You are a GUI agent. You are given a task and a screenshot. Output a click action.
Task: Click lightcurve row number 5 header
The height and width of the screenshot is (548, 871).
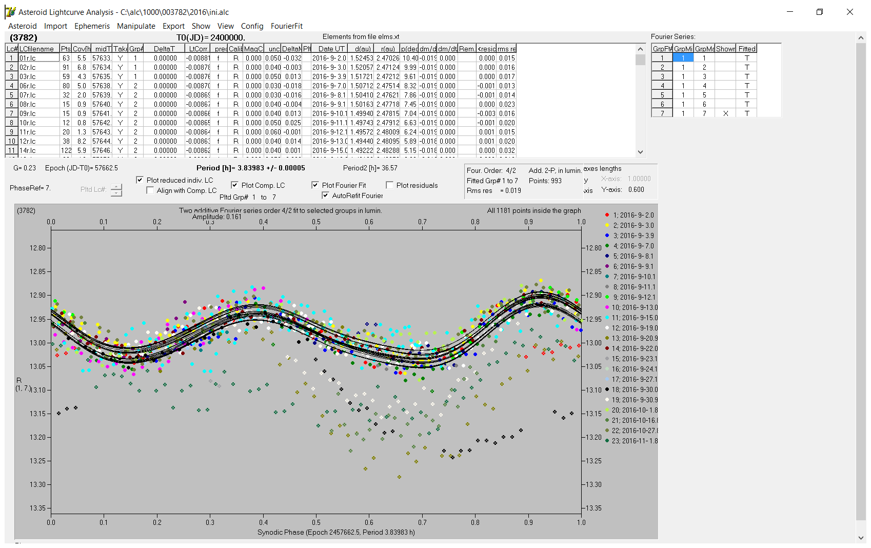[x=11, y=95]
